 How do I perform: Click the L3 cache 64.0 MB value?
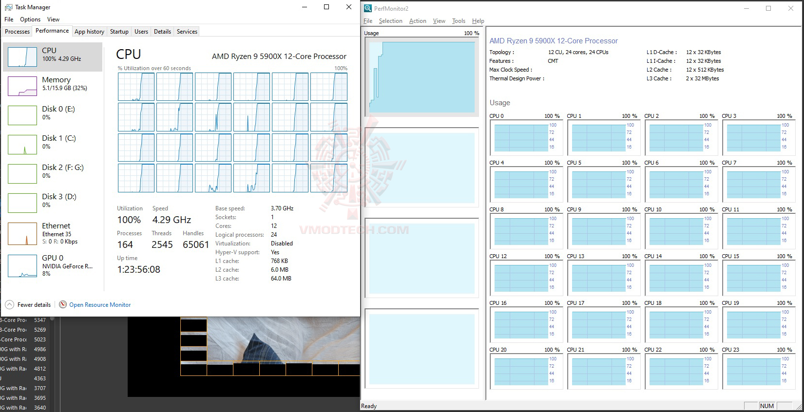pos(281,279)
